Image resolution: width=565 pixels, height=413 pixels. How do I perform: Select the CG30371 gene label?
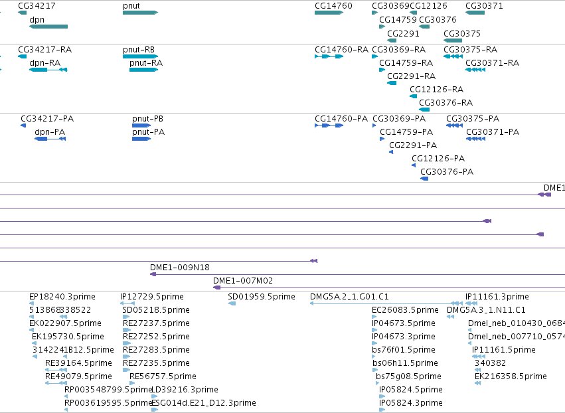484,6
